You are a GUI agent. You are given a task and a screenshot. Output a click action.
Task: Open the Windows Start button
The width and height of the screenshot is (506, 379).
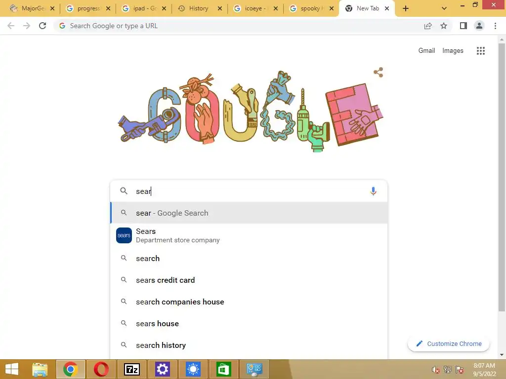(12, 369)
